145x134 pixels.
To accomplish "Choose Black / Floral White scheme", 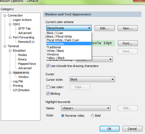I will point(69,37).
